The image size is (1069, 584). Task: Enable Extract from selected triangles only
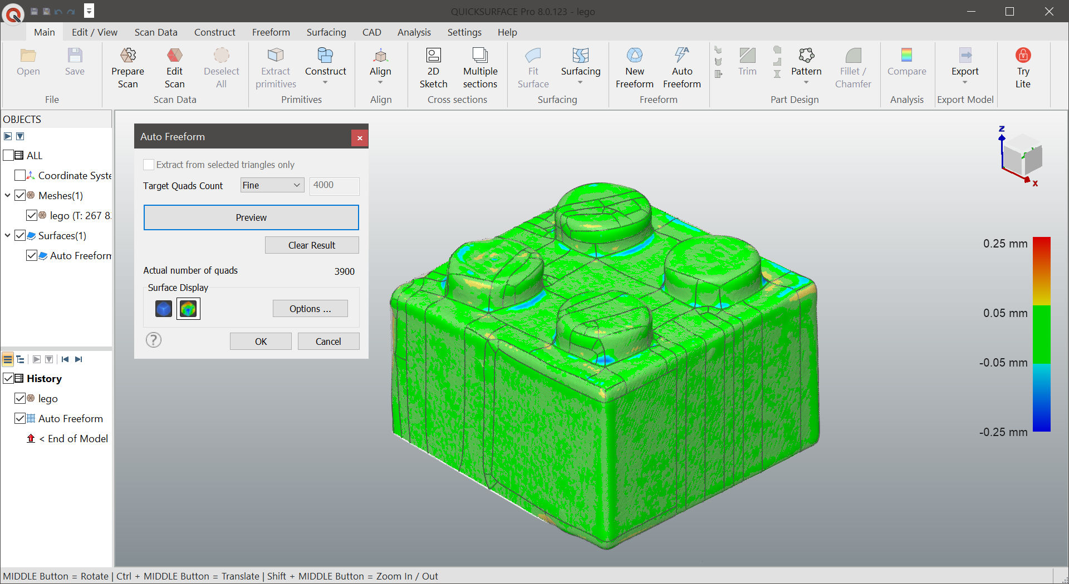149,165
